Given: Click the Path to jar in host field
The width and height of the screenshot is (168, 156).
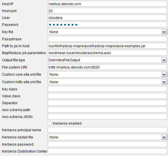Looking at the screenshot, I should click(x=107, y=46).
